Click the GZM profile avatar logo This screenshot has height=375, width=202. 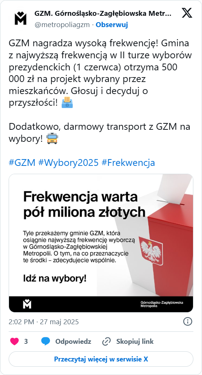(21, 19)
